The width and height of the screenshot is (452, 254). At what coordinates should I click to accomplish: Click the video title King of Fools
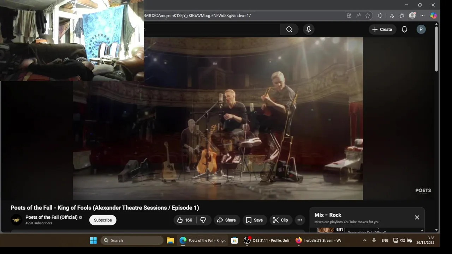pos(105,208)
